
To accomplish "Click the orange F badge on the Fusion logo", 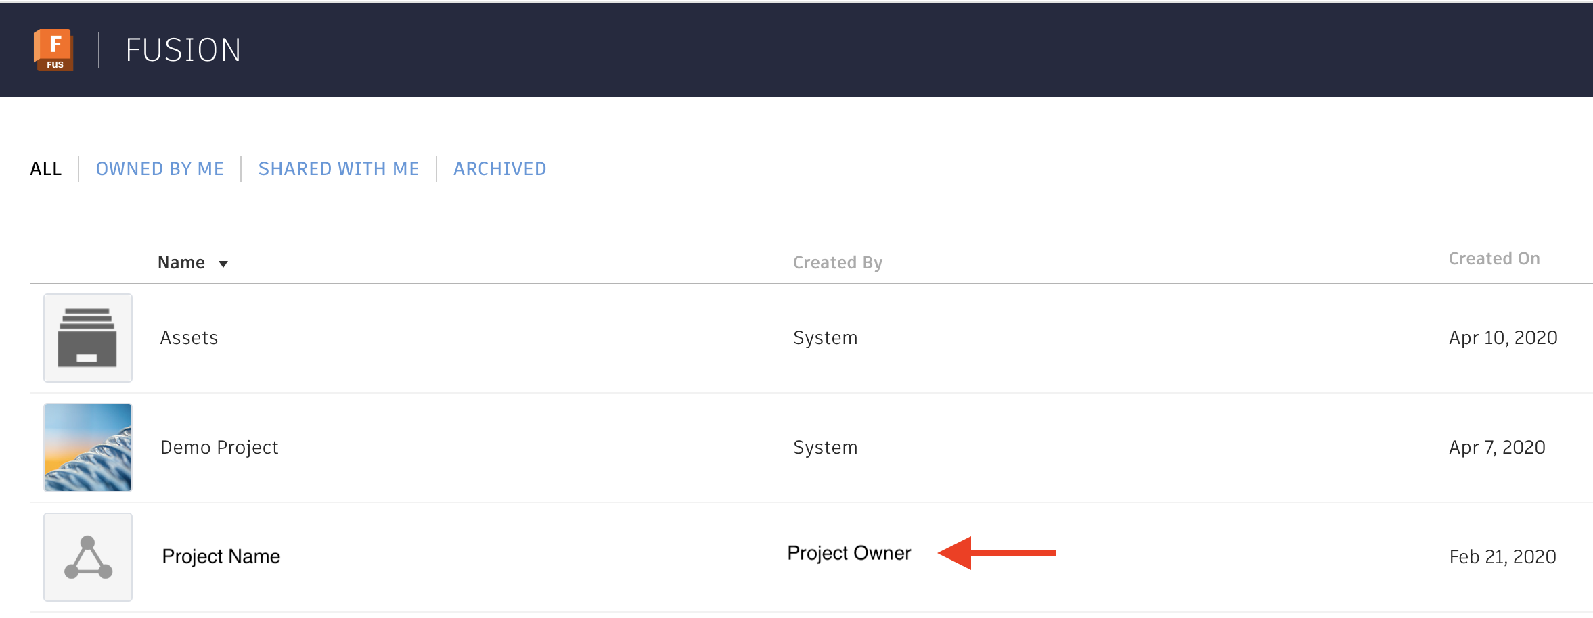I will click(x=53, y=49).
